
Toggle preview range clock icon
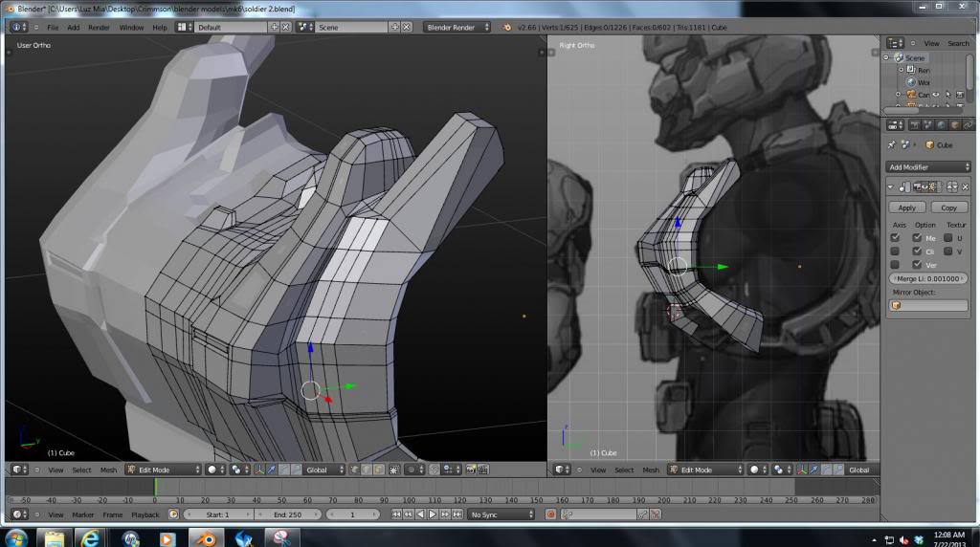pyautogui.click(x=174, y=514)
